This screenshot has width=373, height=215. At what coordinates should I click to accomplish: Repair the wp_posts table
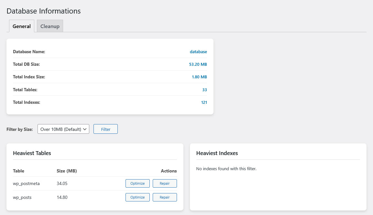pyautogui.click(x=165, y=197)
